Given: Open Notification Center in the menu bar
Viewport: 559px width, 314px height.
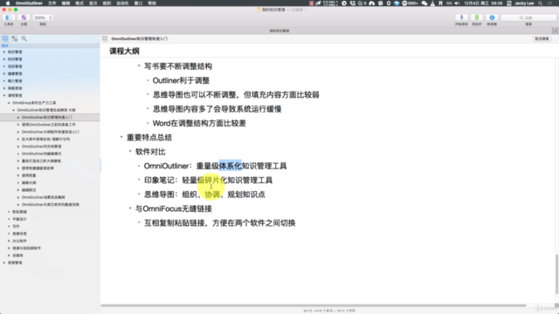Looking at the screenshot, I should 550,3.
